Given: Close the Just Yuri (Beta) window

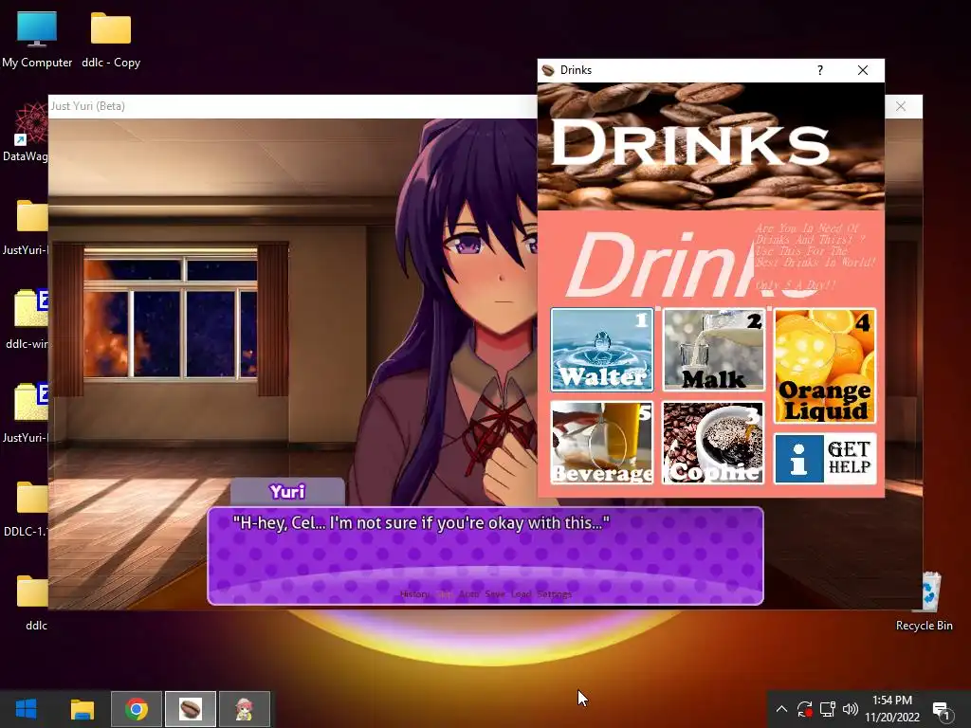Looking at the screenshot, I should [x=901, y=106].
